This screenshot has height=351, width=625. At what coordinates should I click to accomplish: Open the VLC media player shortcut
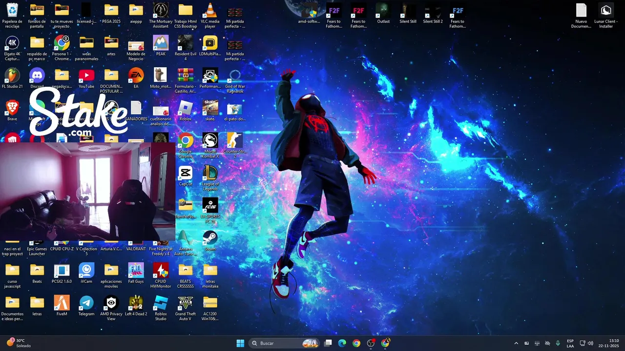point(210,16)
